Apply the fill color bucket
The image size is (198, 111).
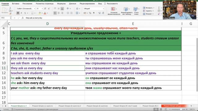click(x=40, y=13)
